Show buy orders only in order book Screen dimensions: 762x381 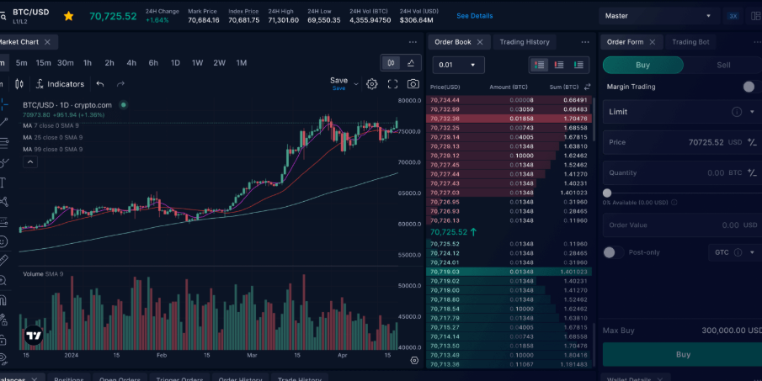578,65
